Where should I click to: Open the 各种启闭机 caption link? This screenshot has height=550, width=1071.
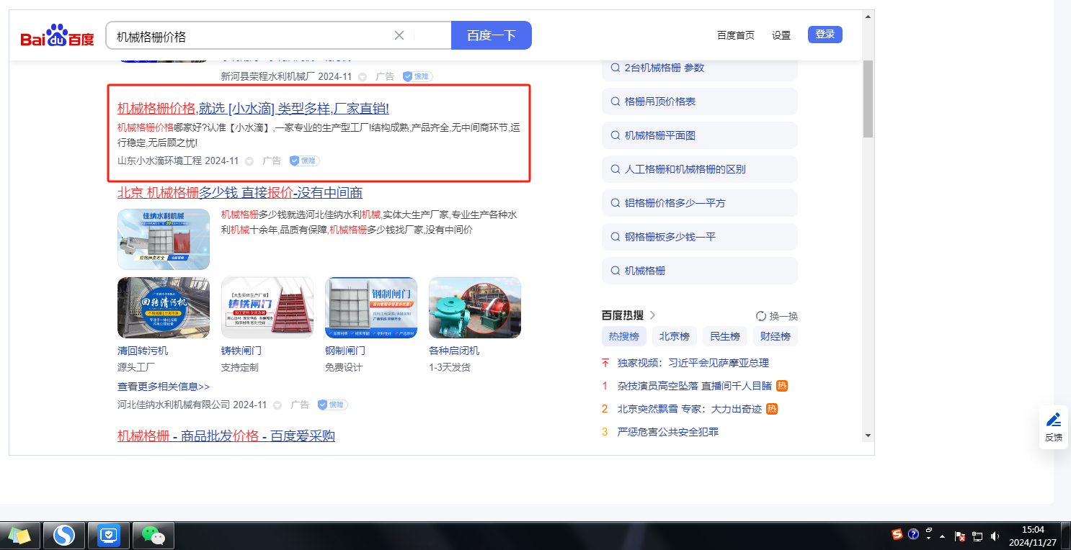(454, 351)
